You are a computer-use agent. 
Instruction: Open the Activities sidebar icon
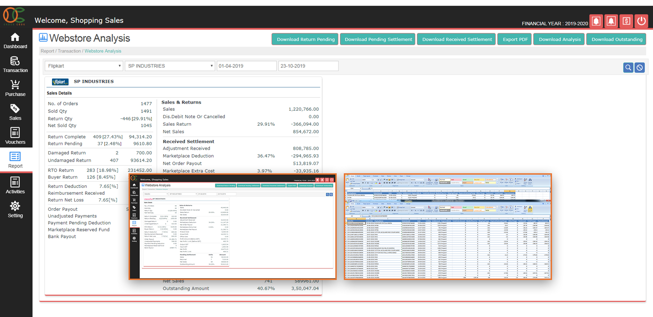pos(15,183)
